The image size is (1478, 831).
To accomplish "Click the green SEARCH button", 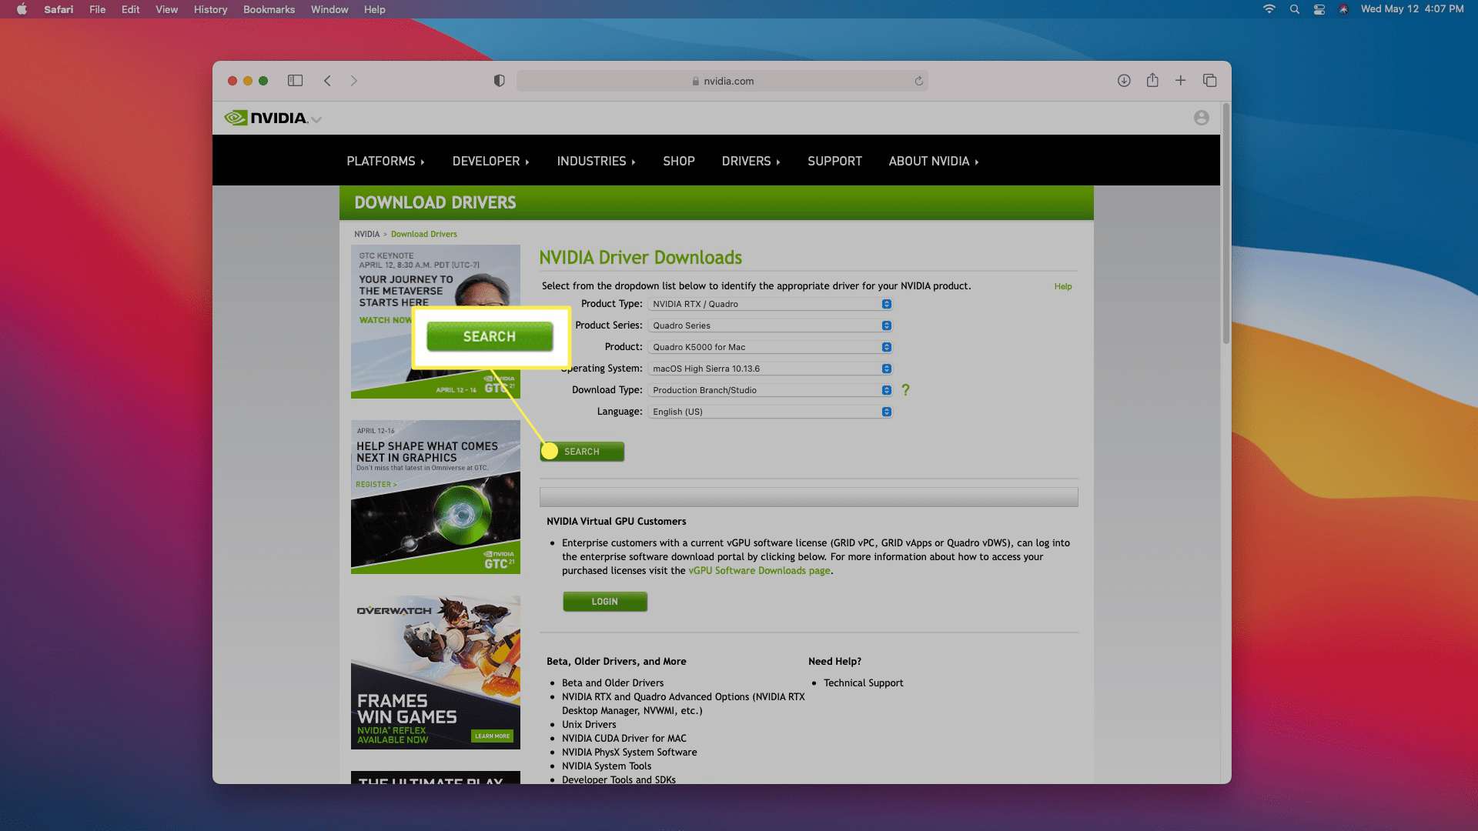I will 582,452.
